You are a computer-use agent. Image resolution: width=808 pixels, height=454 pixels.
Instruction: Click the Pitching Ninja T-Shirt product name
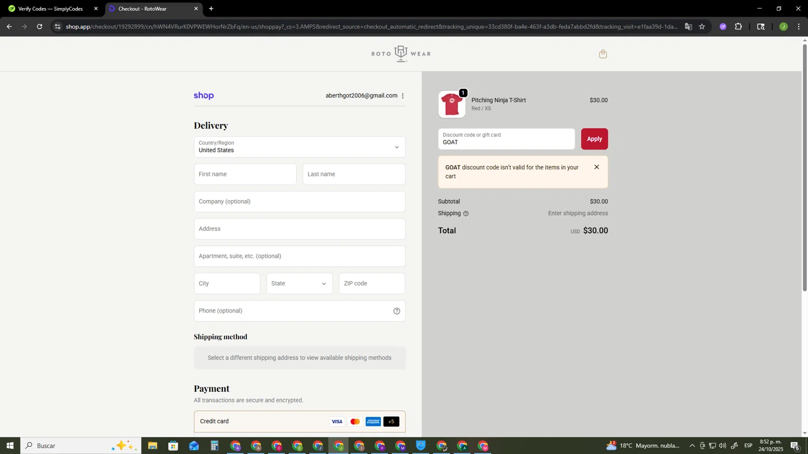point(498,100)
